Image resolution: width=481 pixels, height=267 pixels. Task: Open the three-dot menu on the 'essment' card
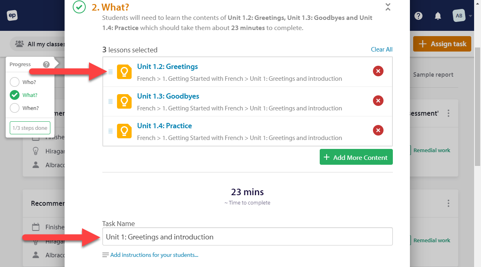(448, 114)
